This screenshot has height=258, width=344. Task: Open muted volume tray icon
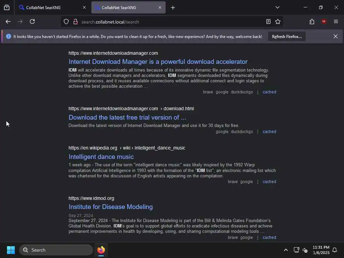pyautogui.click(x=305, y=250)
